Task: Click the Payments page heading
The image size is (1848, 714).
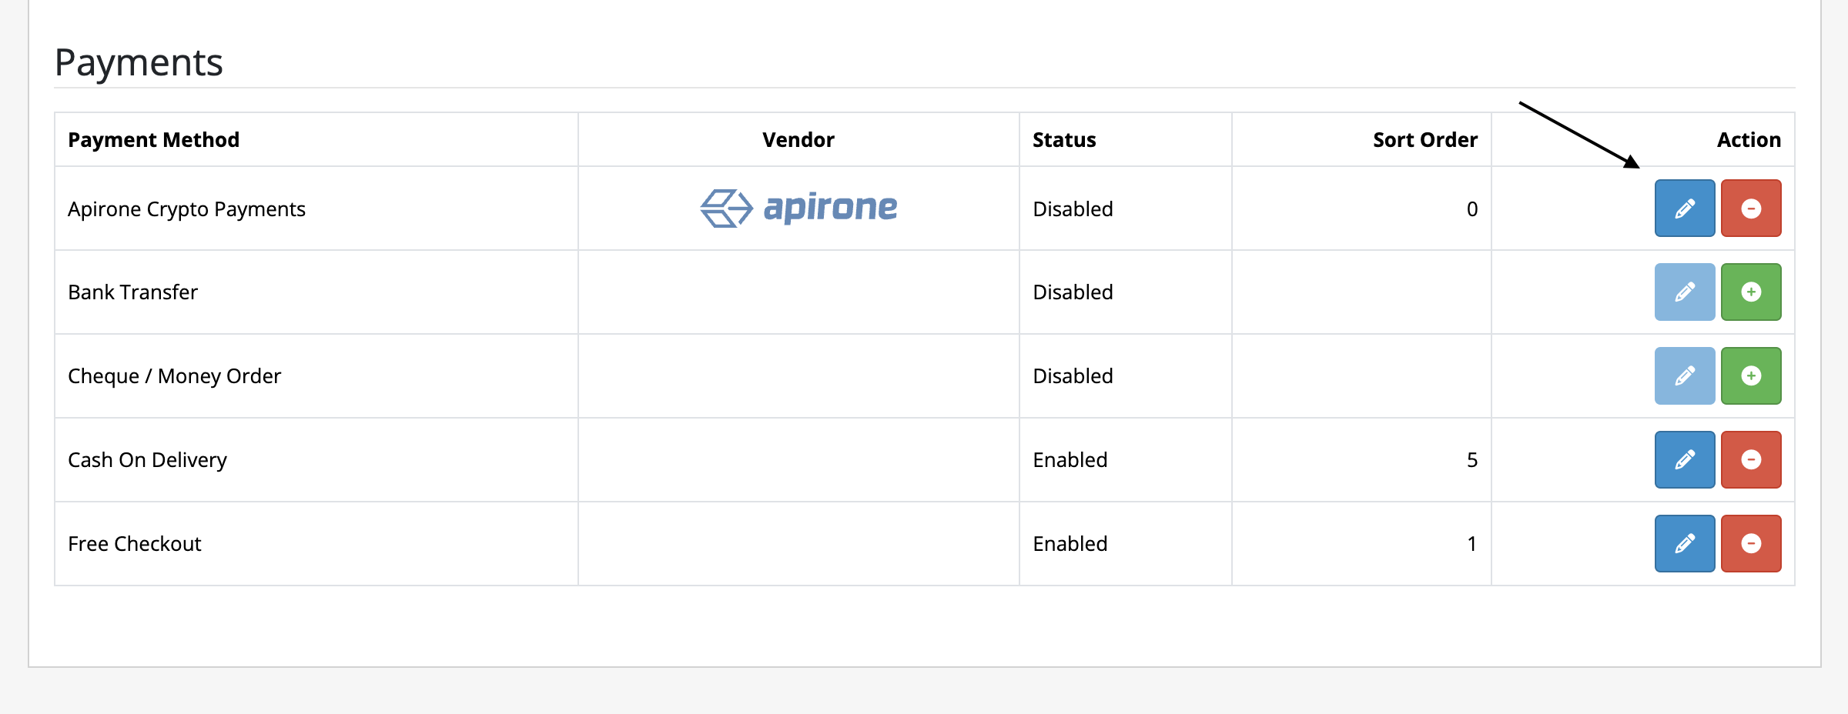Action: 139,62
